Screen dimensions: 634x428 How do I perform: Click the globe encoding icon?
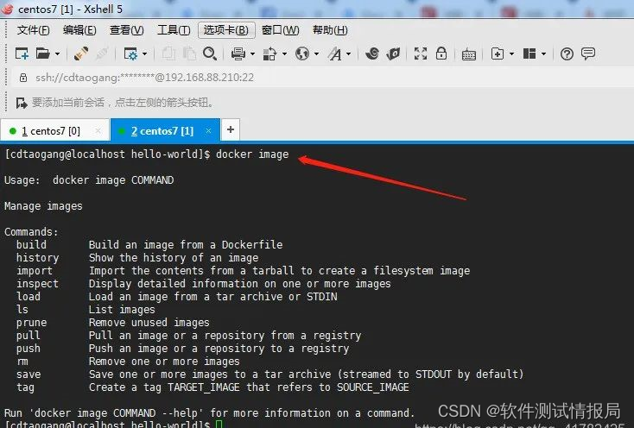[302, 53]
